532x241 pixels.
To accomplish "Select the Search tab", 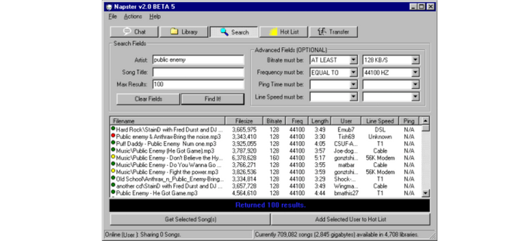I will click(234, 32).
